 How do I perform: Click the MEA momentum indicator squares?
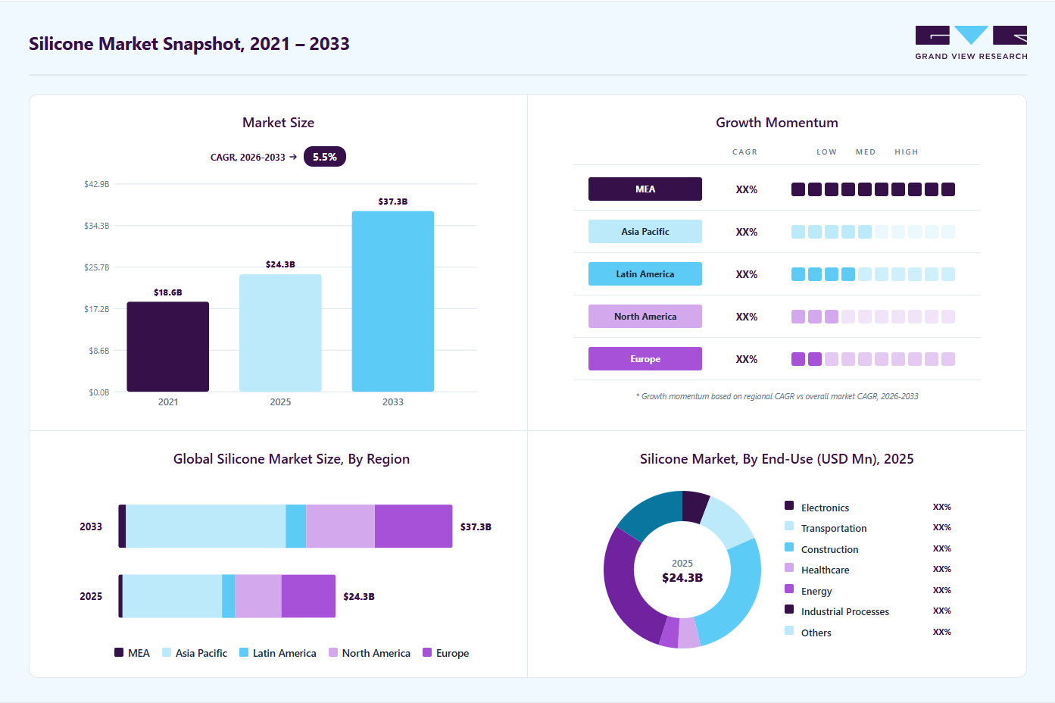point(873,189)
